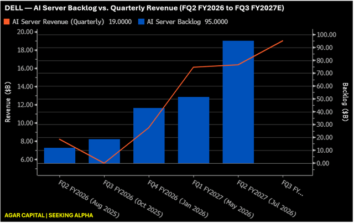The height and width of the screenshot is (223, 354).
Task: Click the 95.0000 backlog legend value
Action: click(x=216, y=22)
